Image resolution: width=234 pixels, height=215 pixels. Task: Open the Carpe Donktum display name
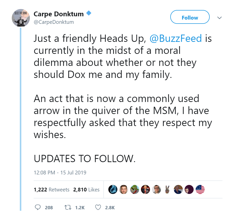59,14
